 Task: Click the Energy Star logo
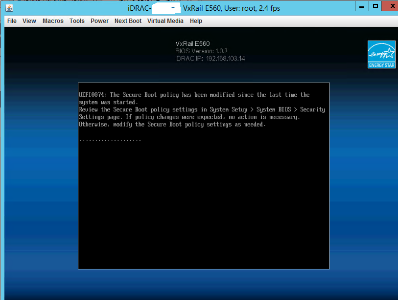point(381,54)
